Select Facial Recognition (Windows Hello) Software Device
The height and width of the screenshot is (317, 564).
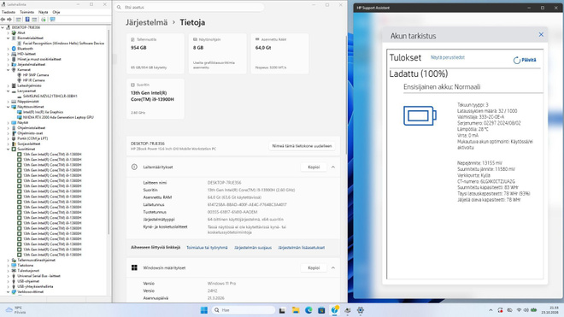[x=63, y=44]
